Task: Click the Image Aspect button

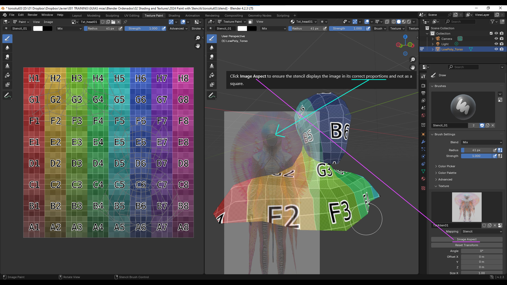Action: (467, 239)
